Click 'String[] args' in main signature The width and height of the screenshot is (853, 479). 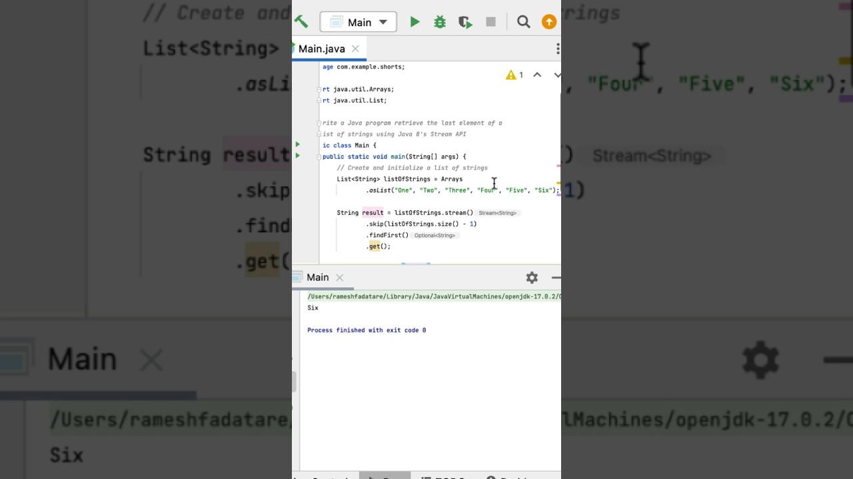432,156
